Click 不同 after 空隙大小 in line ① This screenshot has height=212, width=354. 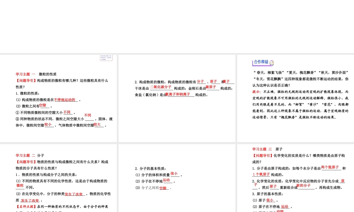pos(67,112)
